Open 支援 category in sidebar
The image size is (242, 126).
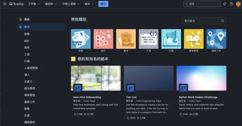tap(27, 116)
